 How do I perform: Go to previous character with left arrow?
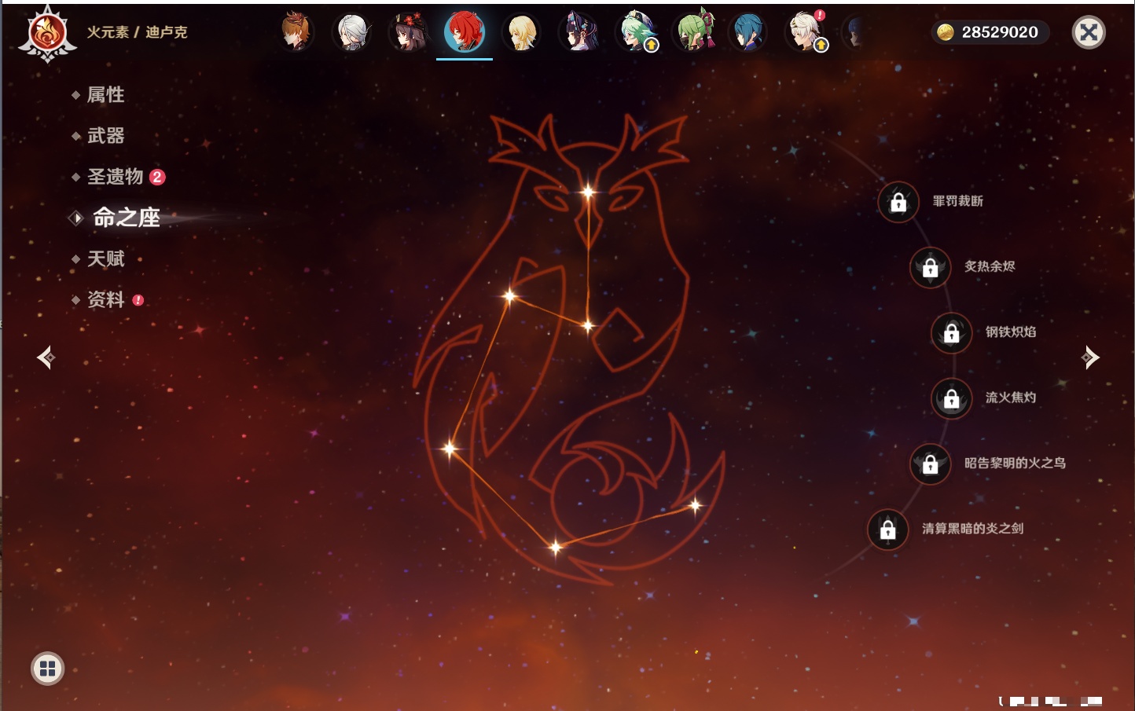(46, 357)
